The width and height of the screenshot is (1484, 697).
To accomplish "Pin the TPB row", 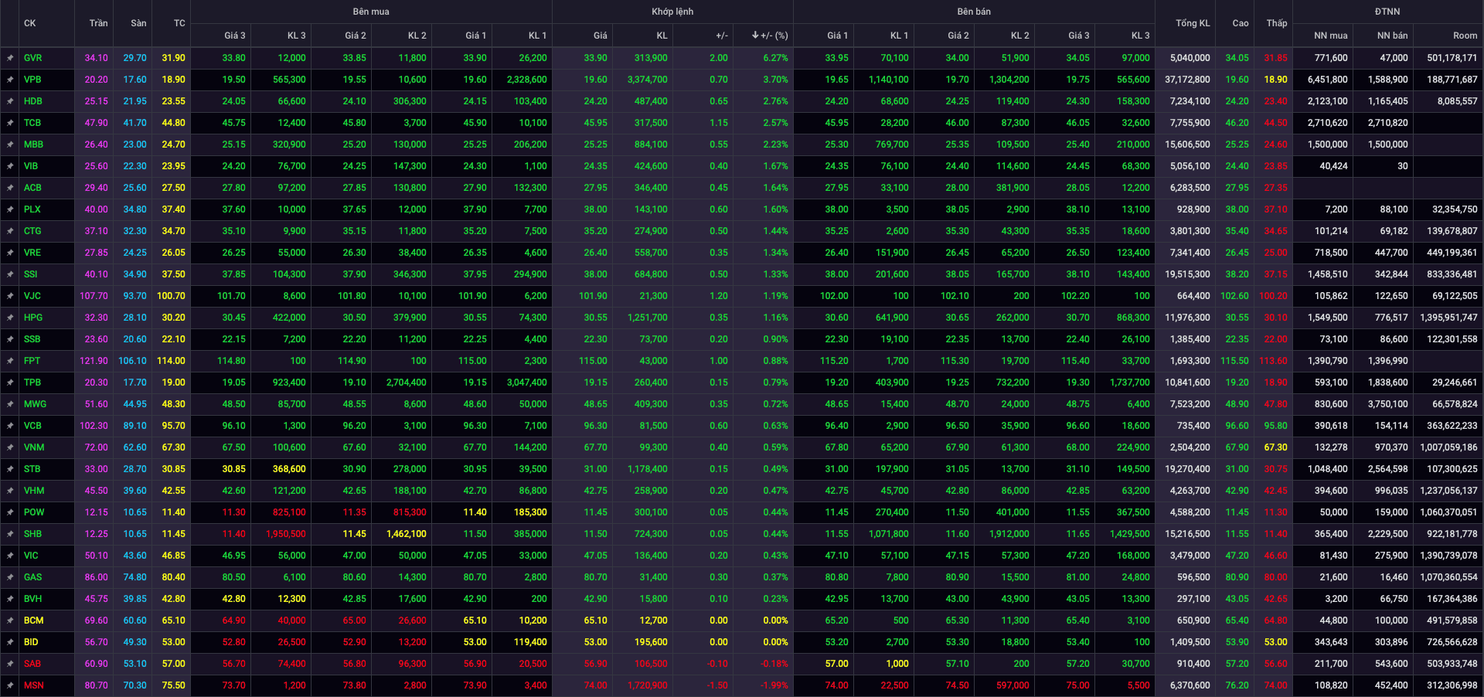I will click(x=10, y=382).
